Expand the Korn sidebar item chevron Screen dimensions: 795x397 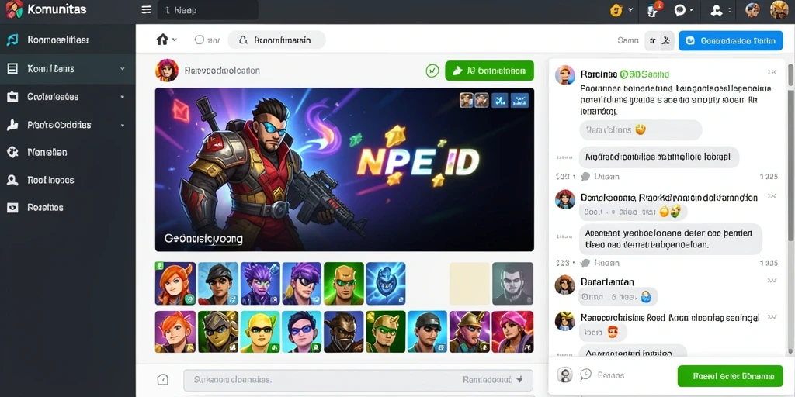coord(122,68)
